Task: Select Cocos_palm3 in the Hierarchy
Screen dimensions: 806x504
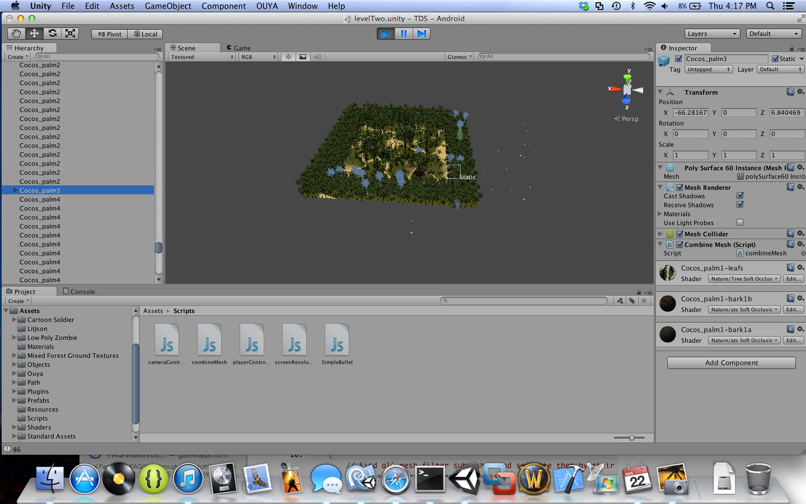Action: [x=40, y=190]
